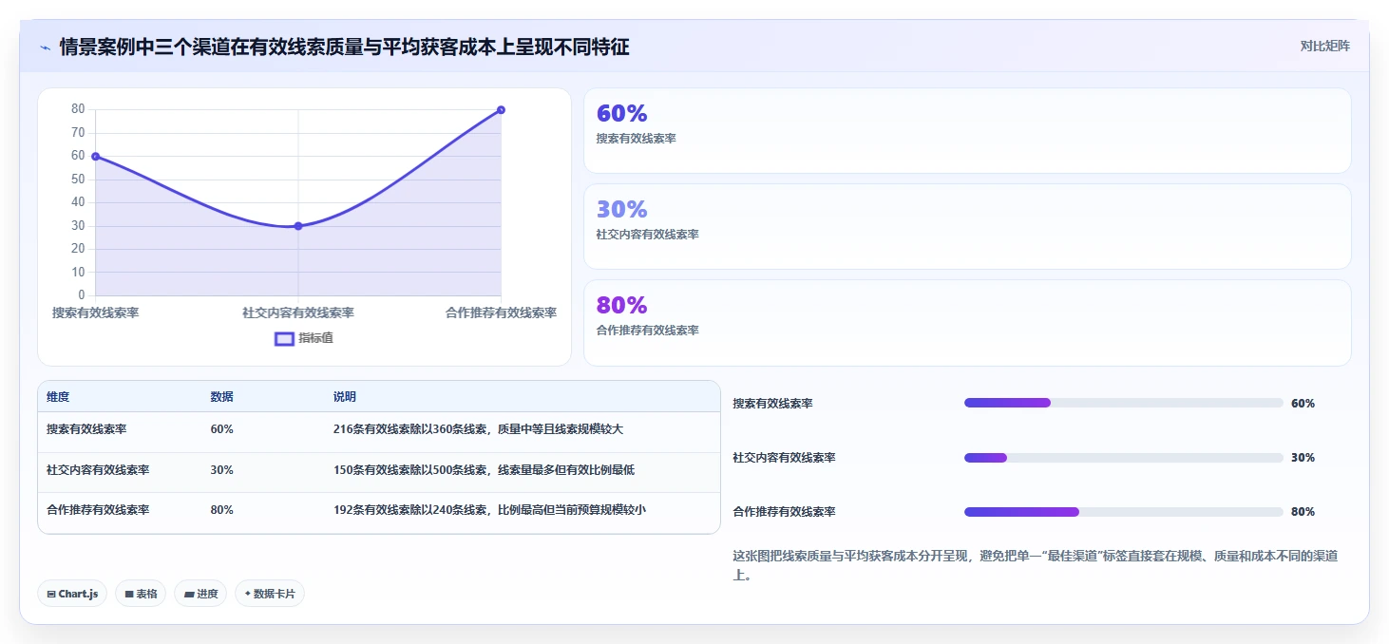
Task: Click the 合作推荐有效线索率 progress label
Action: click(x=784, y=512)
